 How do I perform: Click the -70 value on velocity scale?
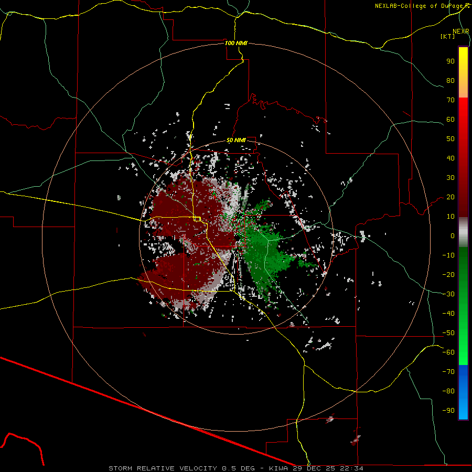448,372
